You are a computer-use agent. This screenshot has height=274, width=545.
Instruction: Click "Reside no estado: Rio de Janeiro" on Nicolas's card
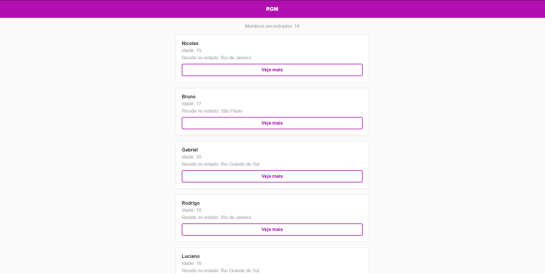tap(216, 58)
